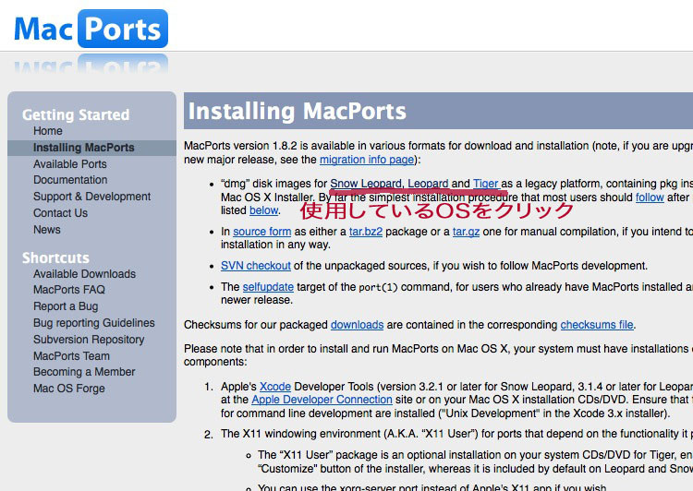Click Becoming a Member

coord(84,372)
